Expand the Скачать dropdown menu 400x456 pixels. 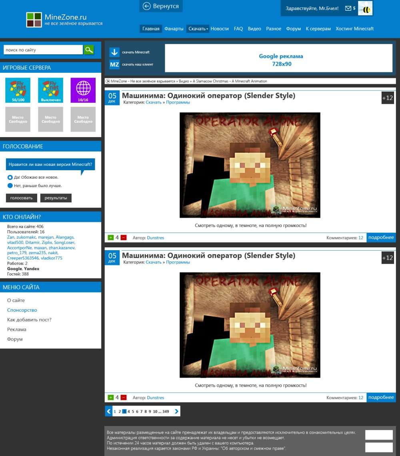(198, 29)
